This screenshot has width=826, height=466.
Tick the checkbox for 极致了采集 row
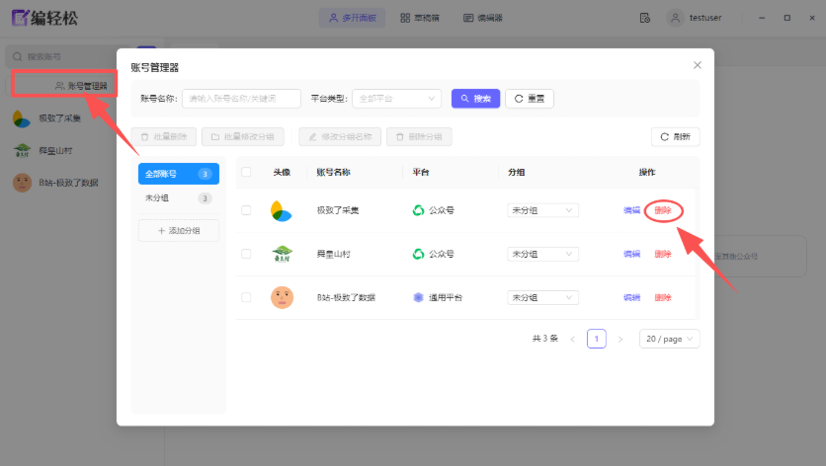tap(246, 210)
